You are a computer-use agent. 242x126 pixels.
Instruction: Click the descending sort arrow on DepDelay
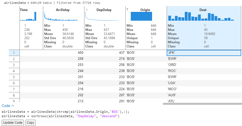point(87,9)
